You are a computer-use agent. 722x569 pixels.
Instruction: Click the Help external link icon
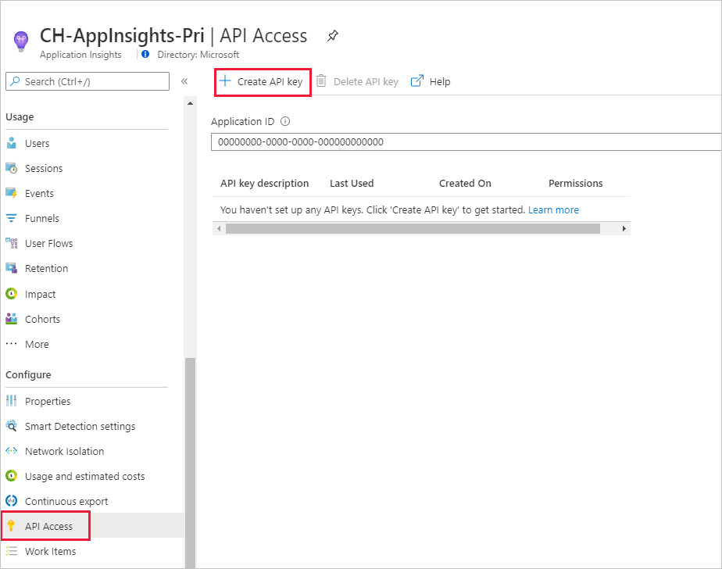coord(416,81)
